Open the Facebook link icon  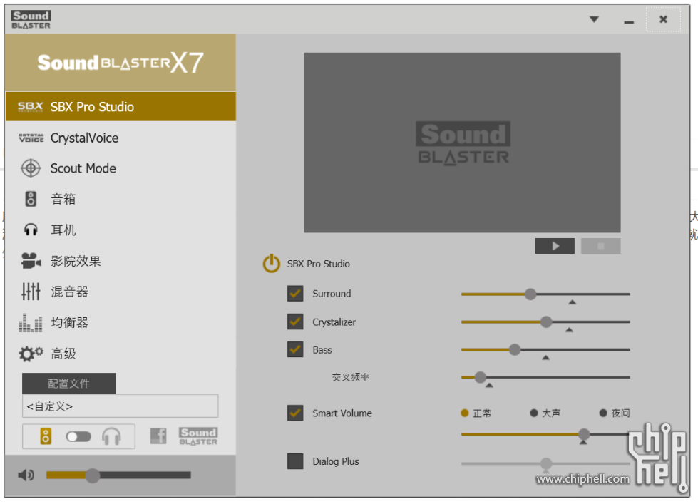[x=158, y=436]
